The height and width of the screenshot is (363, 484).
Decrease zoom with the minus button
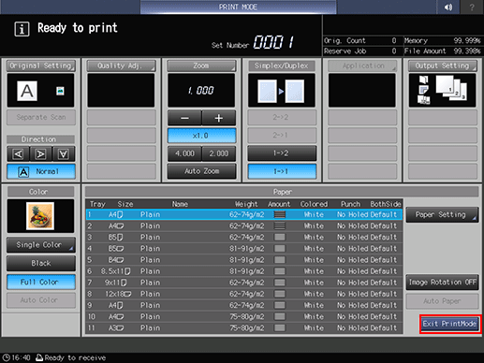click(184, 118)
